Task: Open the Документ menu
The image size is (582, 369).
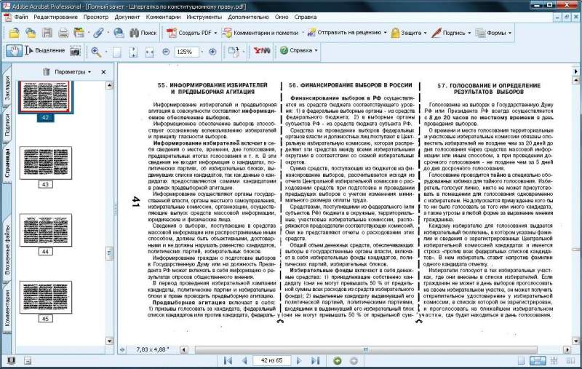Action: (127, 17)
